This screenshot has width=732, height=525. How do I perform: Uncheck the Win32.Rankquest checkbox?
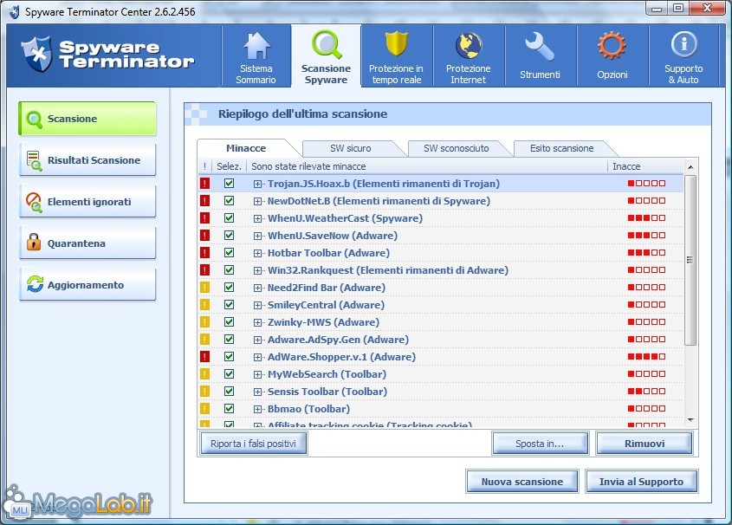pos(229,269)
